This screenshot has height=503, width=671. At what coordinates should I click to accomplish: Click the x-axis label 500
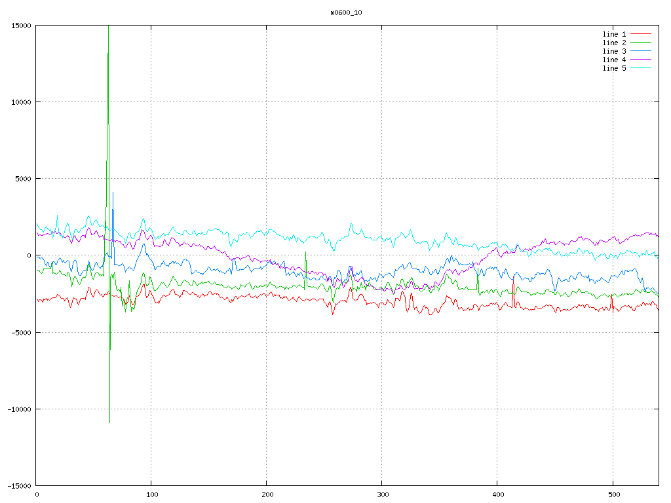(614, 495)
